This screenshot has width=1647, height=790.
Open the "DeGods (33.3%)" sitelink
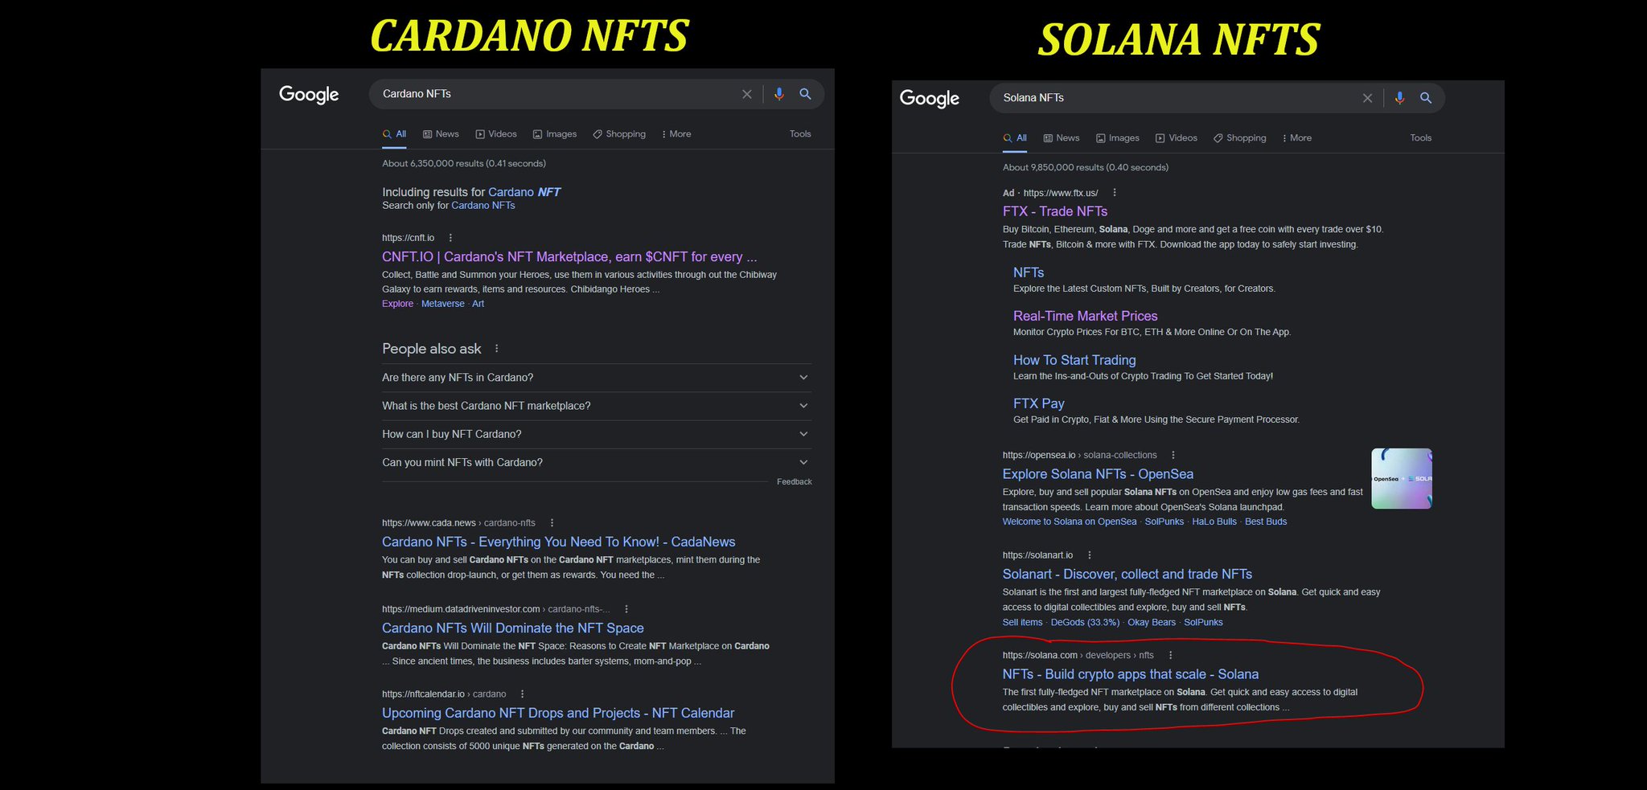click(x=1085, y=623)
